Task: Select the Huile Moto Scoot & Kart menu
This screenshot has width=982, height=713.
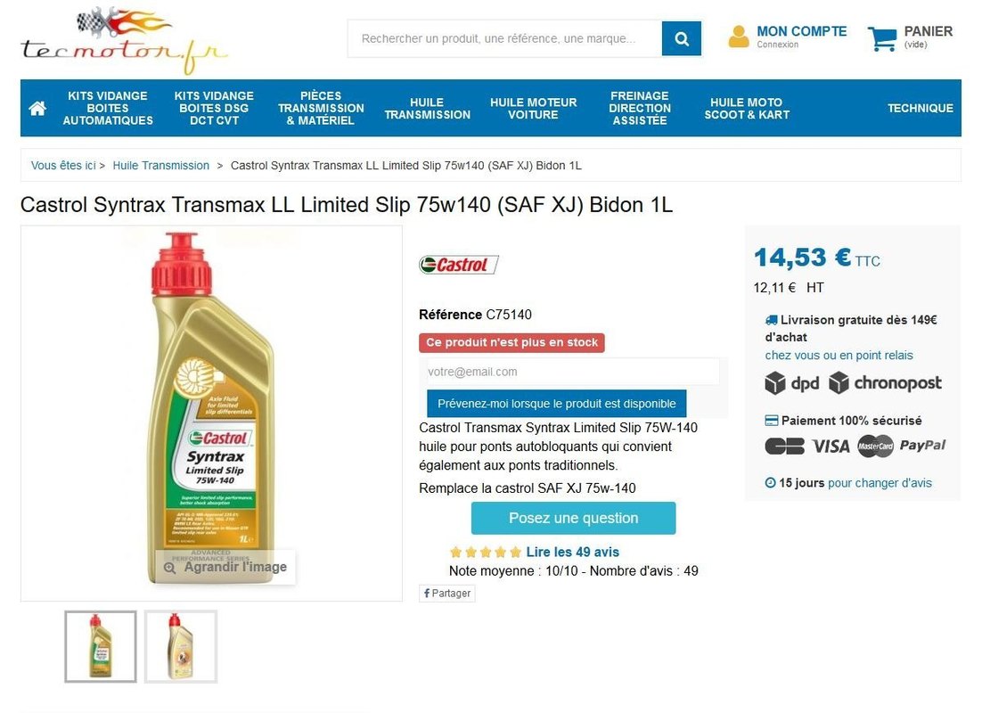Action: click(x=747, y=109)
